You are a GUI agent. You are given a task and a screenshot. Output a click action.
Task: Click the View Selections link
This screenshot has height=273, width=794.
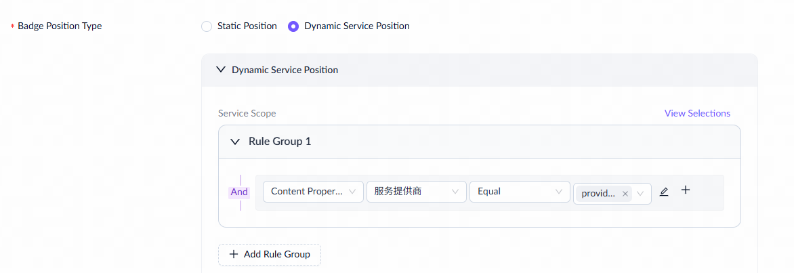click(x=697, y=113)
